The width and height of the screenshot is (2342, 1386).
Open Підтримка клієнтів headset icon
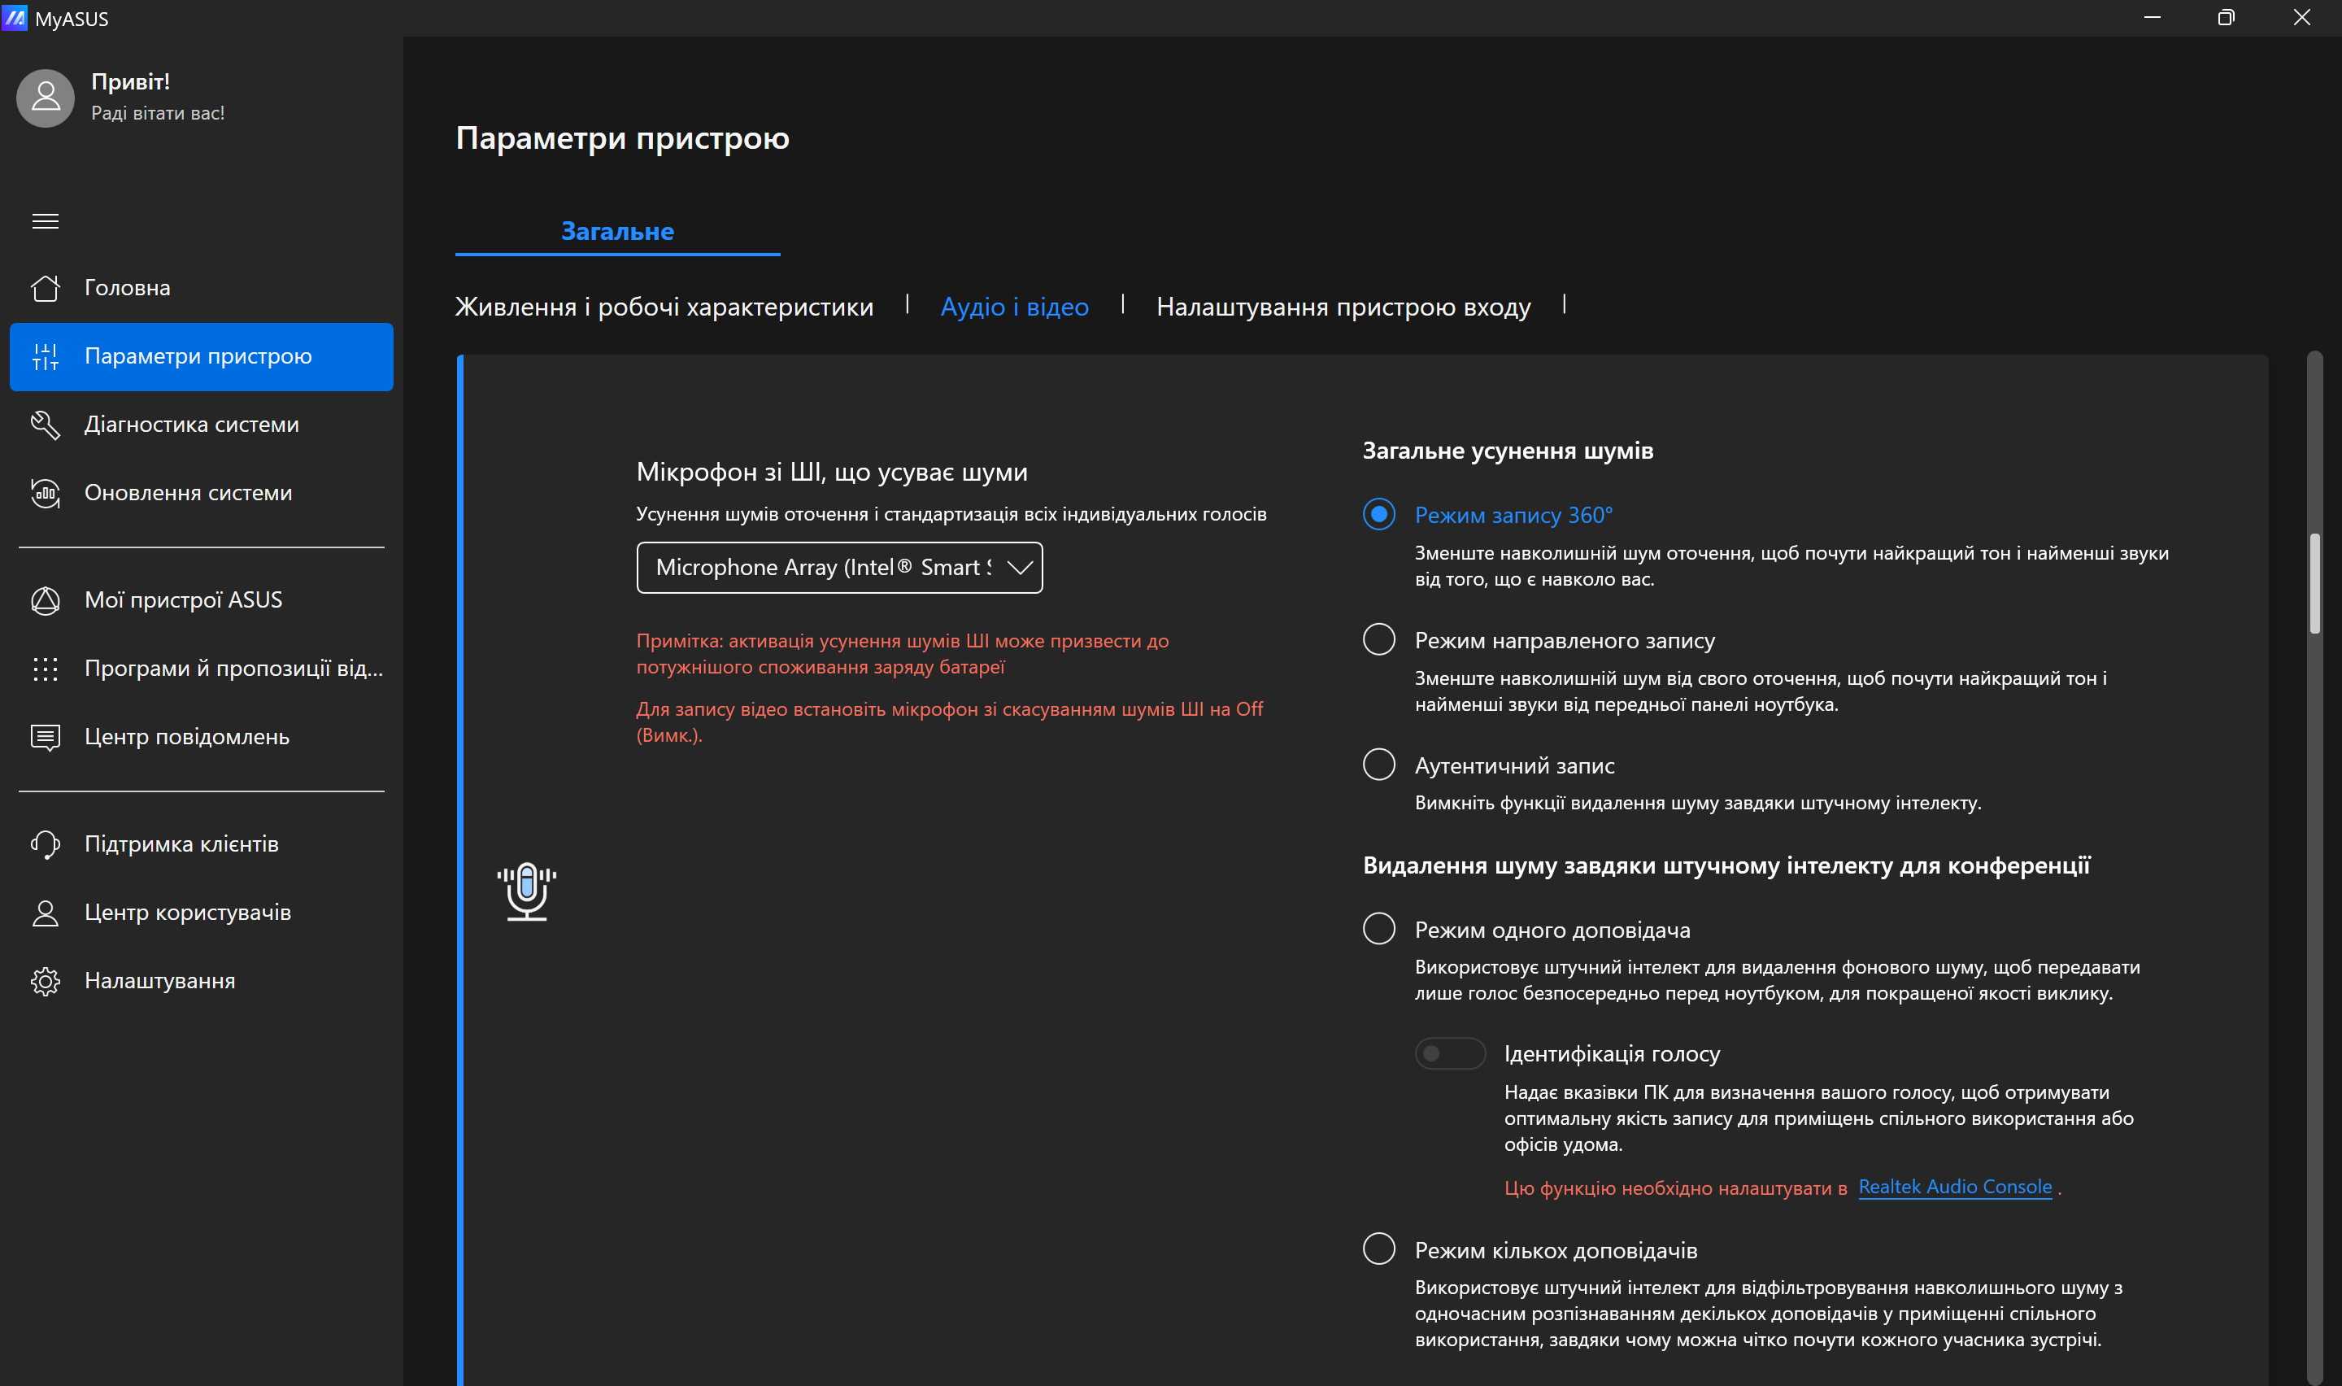(45, 844)
